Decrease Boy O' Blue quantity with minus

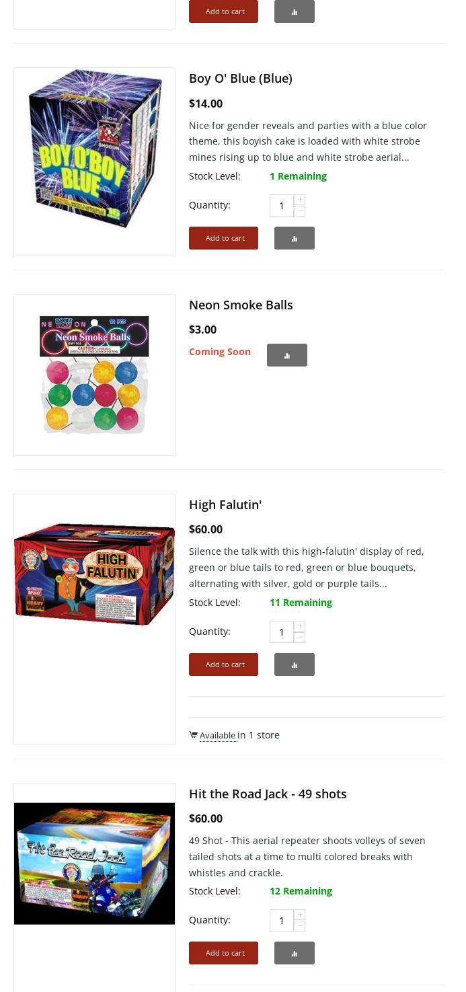point(300,211)
